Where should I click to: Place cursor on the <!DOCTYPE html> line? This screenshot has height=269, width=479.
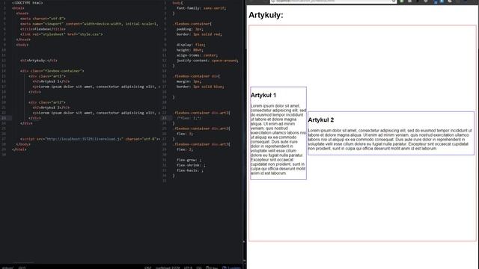[28, 3]
